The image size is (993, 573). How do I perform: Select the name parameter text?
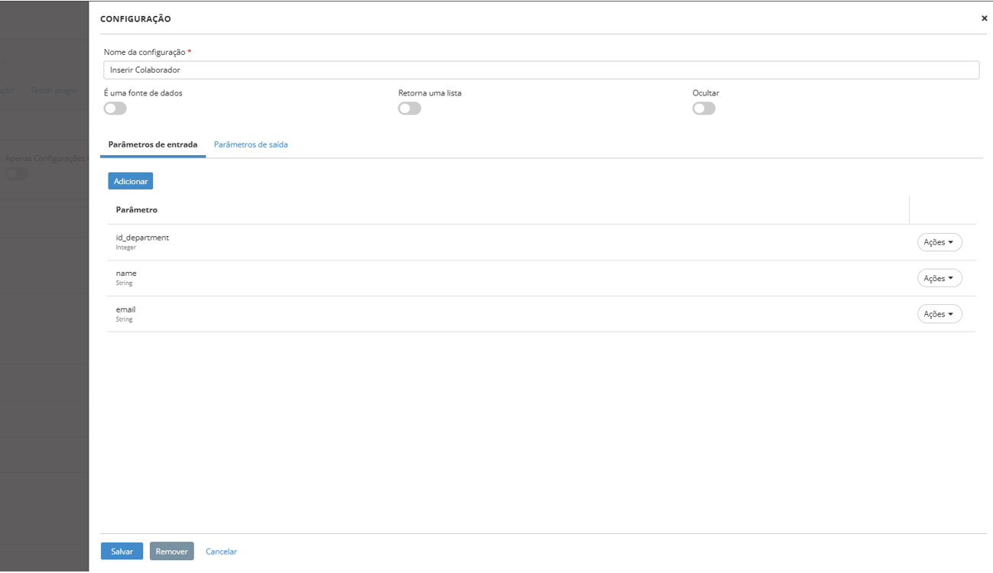126,274
